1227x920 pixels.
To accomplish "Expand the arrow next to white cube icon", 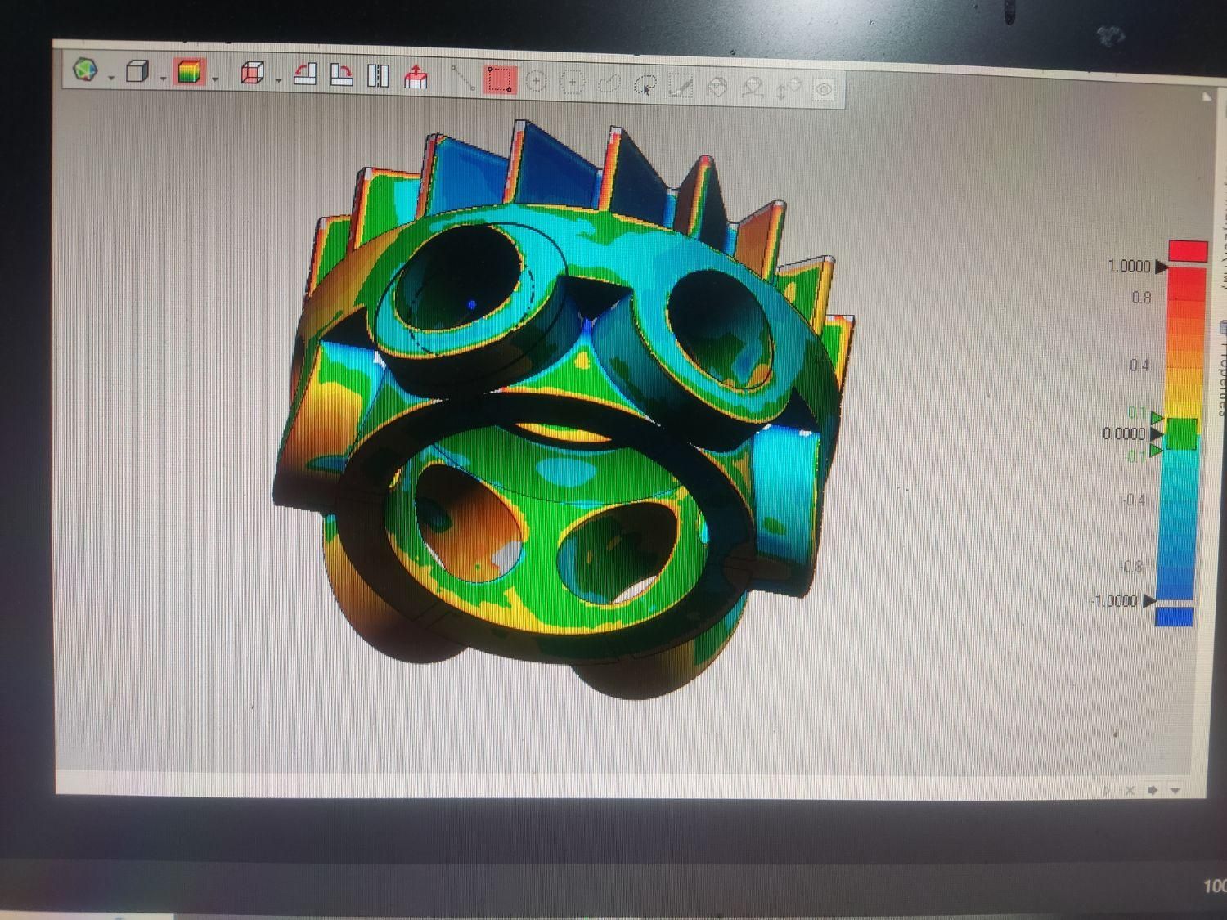I will (x=163, y=79).
